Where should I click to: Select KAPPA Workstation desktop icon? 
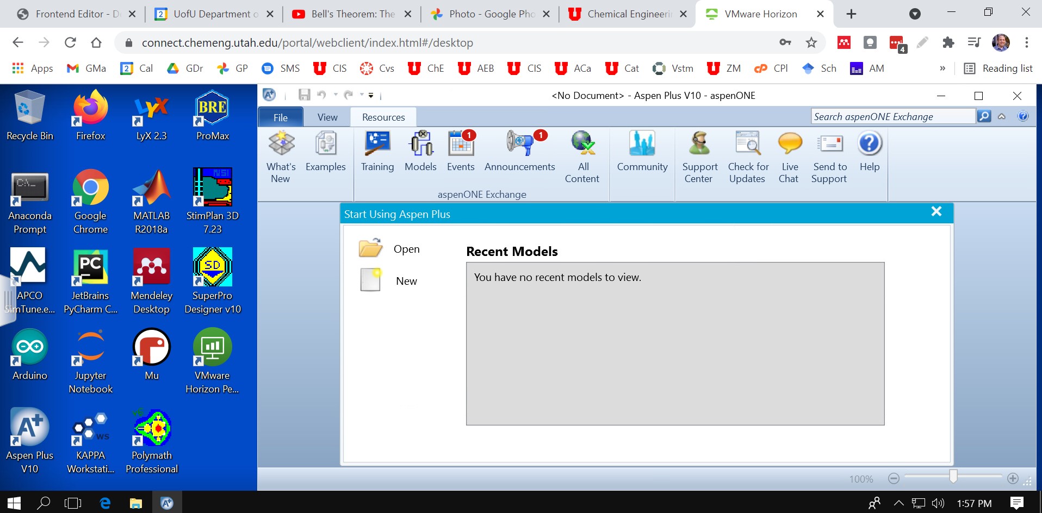[91, 441]
